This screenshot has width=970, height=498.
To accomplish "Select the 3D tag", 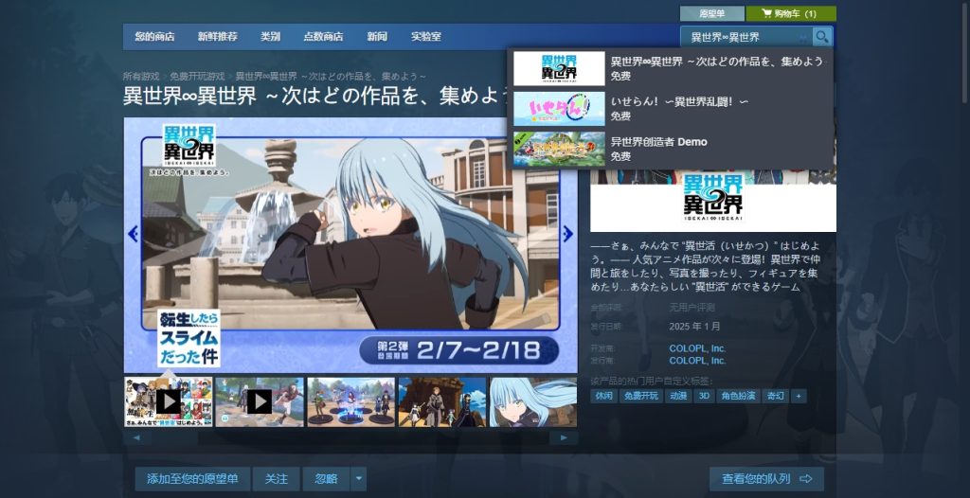I will pos(704,396).
